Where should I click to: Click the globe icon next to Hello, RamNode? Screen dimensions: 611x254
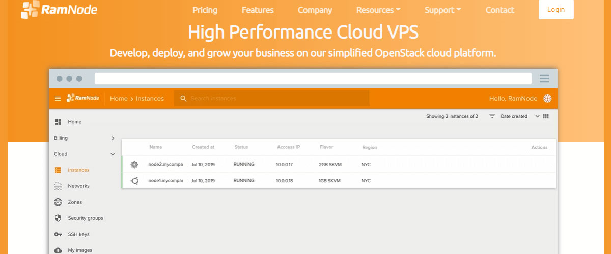pos(547,99)
